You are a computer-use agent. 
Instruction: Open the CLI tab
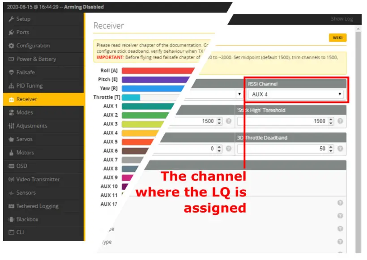[x=43, y=232]
